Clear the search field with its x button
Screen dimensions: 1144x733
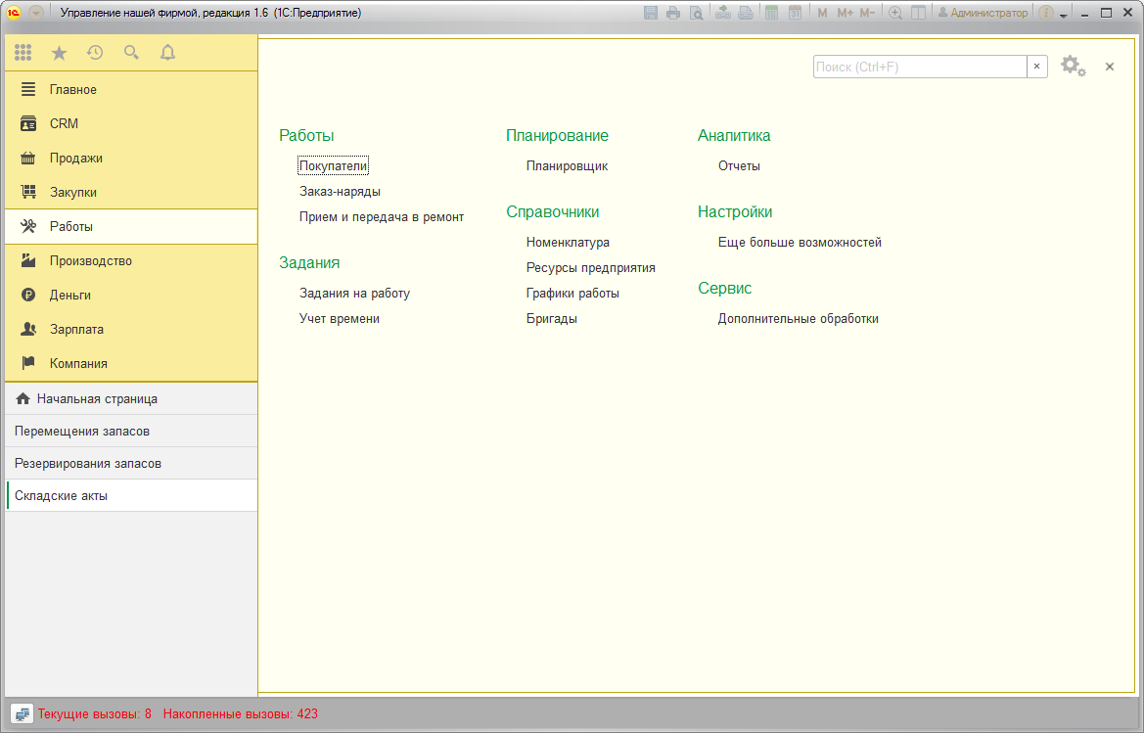pos(1036,67)
